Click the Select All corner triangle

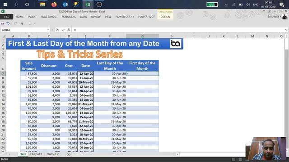click(x=4, y=36)
